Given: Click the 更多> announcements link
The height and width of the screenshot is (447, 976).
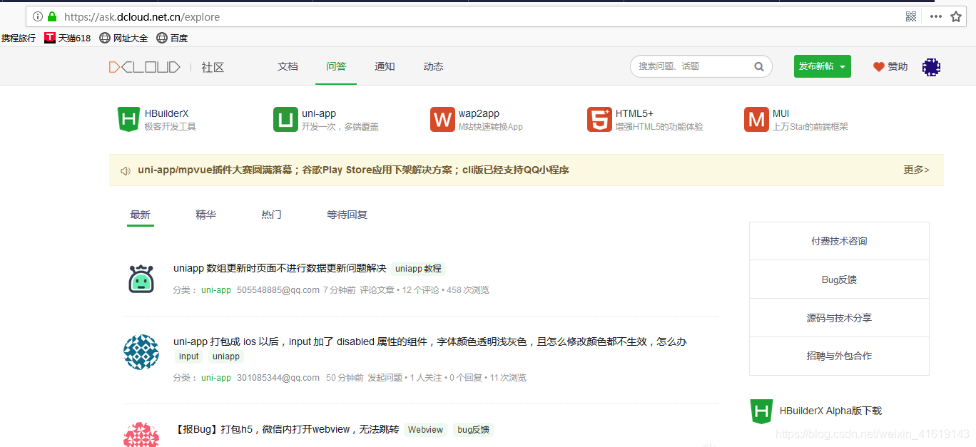Looking at the screenshot, I should pos(916,170).
